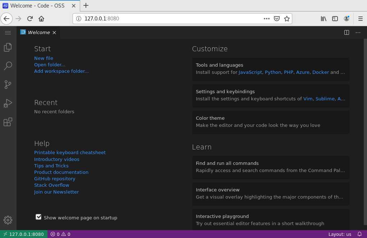Toggle the browser sidebar icon
This screenshot has height=238, width=367.
point(335,19)
